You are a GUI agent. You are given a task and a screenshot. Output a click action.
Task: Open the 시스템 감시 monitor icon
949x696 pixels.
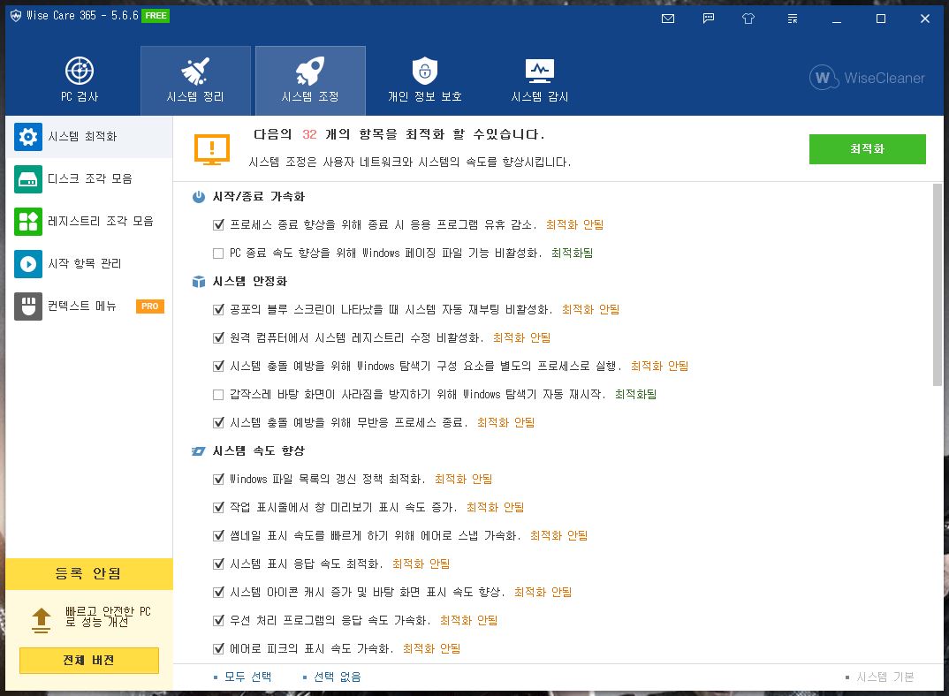tap(539, 71)
